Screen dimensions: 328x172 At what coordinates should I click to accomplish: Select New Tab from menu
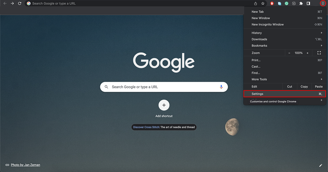point(285,12)
